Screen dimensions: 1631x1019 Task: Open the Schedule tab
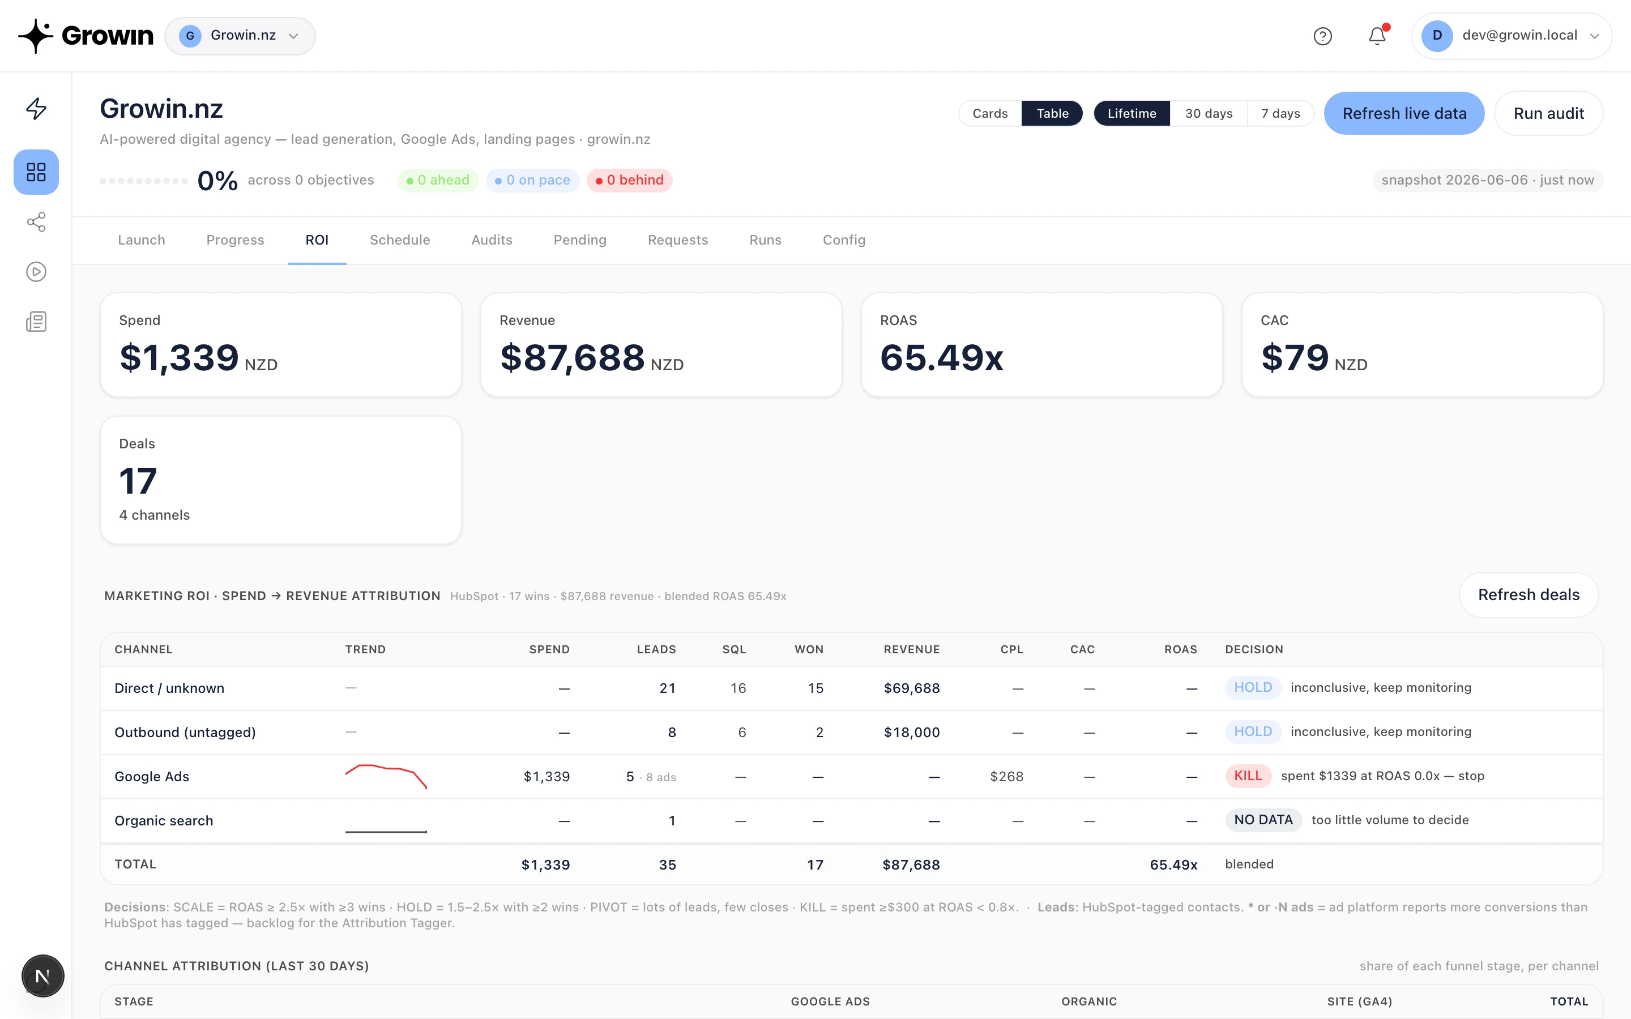click(x=400, y=240)
